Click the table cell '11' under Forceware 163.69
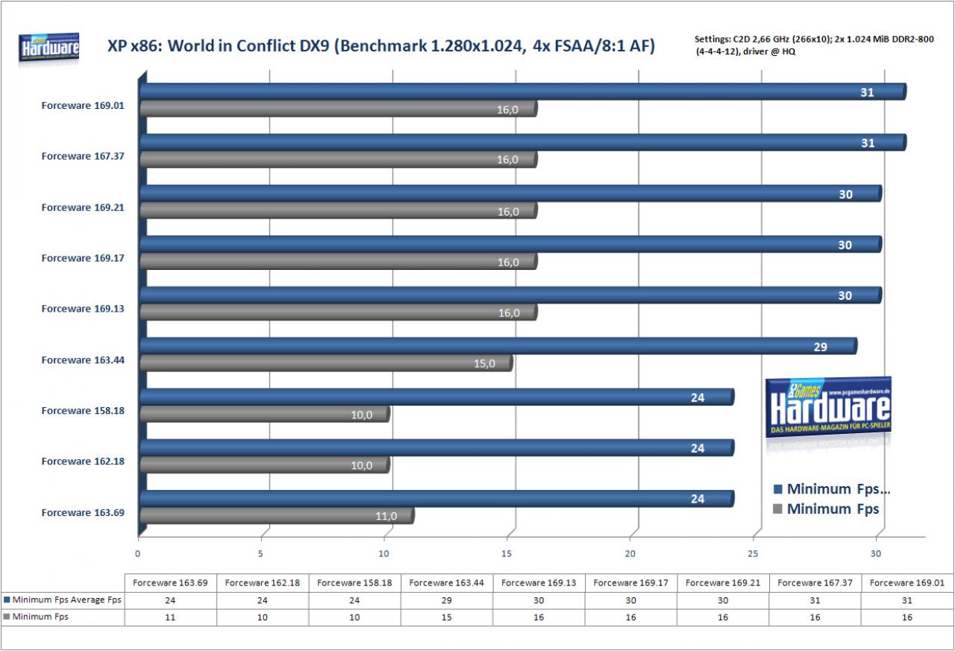The height and width of the screenshot is (651, 955). (x=170, y=617)
